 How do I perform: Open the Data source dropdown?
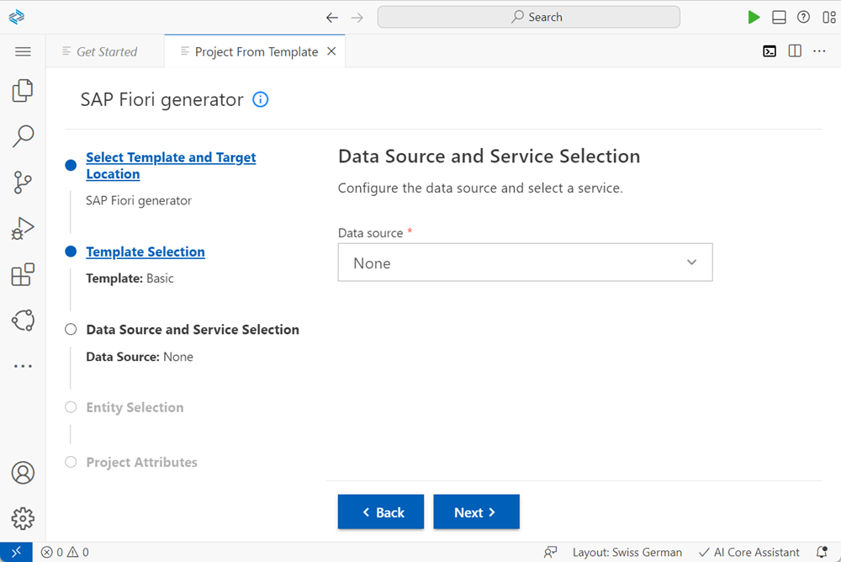click(525, 262)
